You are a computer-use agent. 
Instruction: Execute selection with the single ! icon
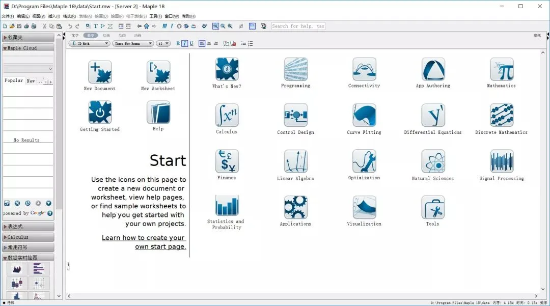(172, 26)
